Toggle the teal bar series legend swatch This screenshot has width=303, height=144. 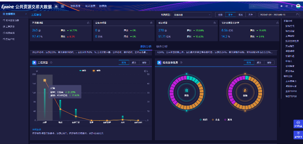coord(81,71)
